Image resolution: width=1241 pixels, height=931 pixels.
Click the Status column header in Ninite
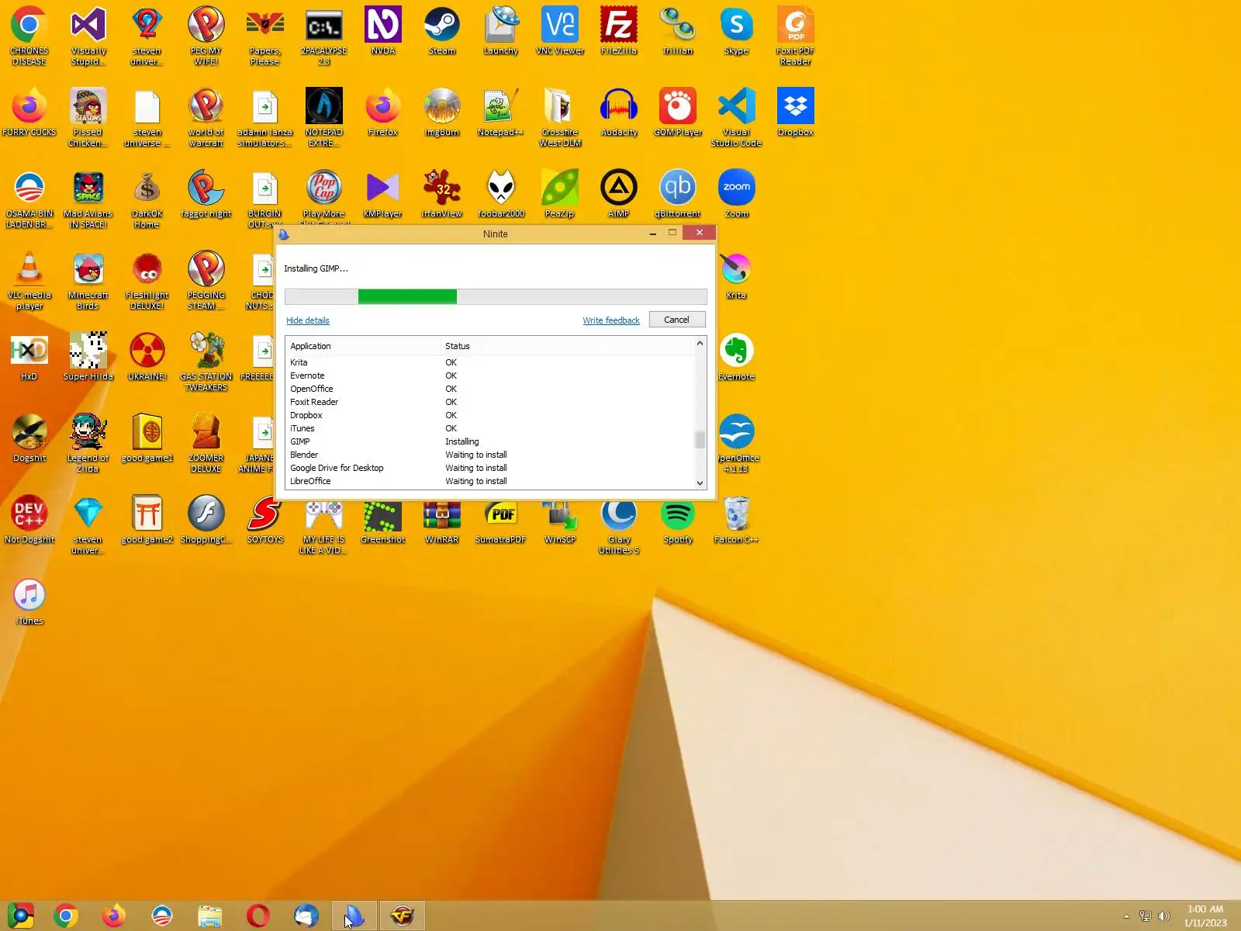click(565, 346)
